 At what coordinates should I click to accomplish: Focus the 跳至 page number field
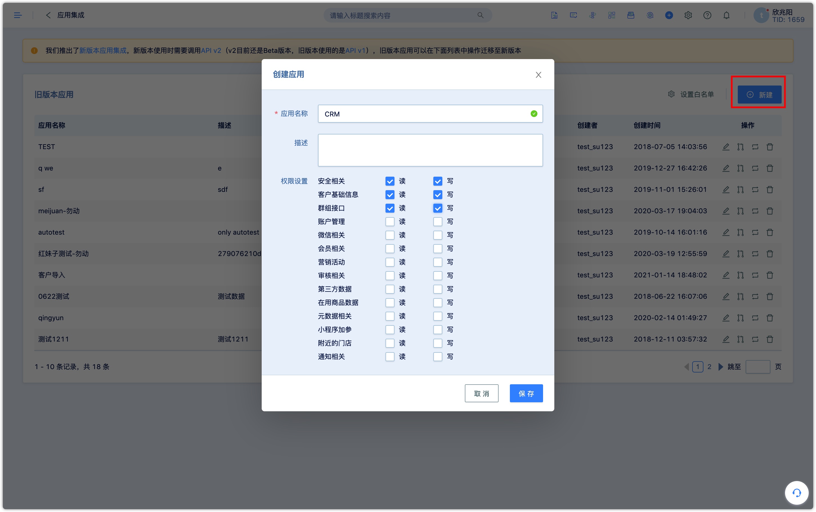[758, 367]
